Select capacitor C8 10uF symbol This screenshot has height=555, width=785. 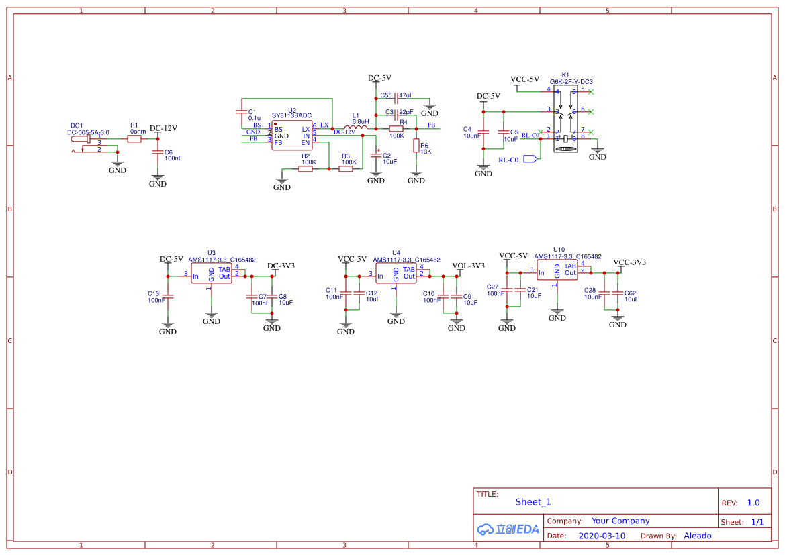(x=272, y=296)
